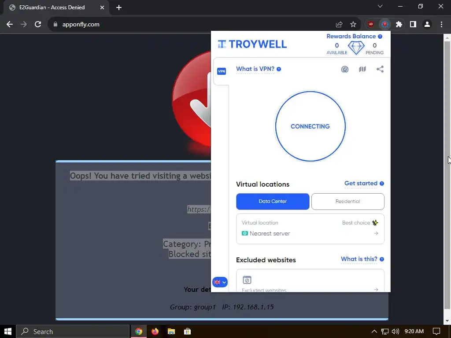Open the Chrome profile avatar
The height and width of the screenshot is (338, 451).
tap(427, 25)
